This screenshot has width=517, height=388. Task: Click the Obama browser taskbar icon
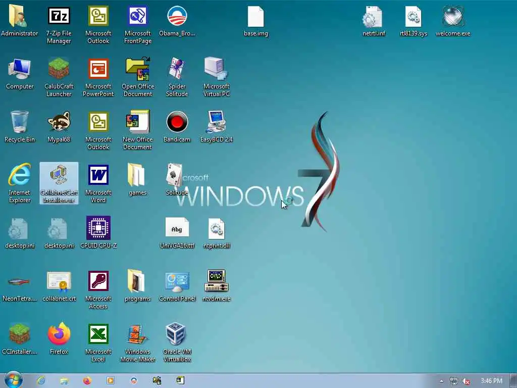point(133,381)
